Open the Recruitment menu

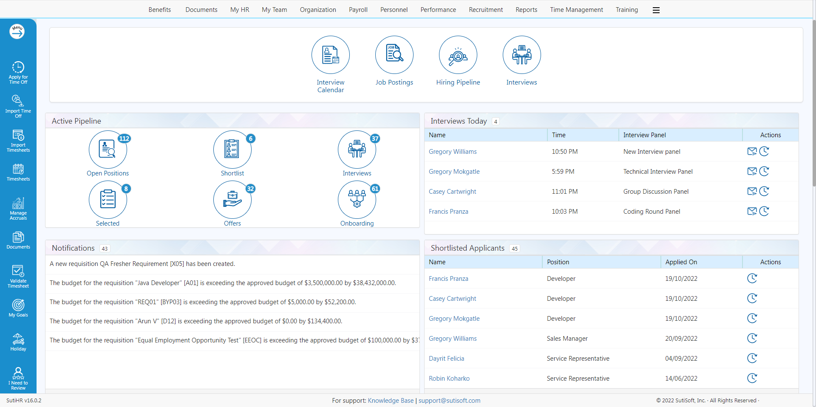(x=485, y=10)
